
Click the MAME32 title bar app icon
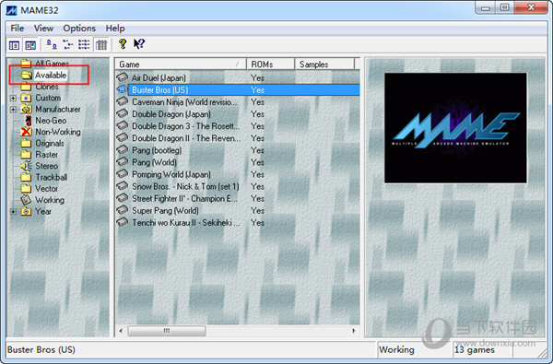[11, 10]
